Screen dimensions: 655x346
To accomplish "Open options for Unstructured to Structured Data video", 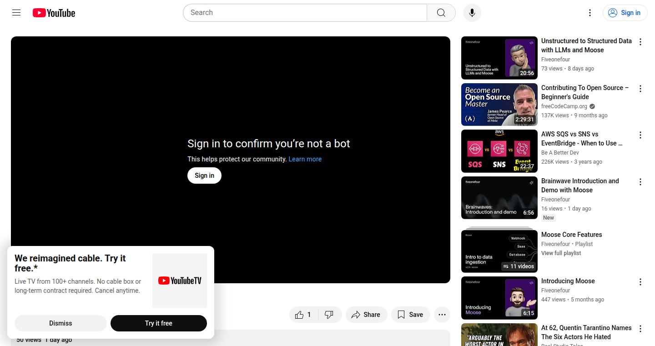I will point(640,42).
